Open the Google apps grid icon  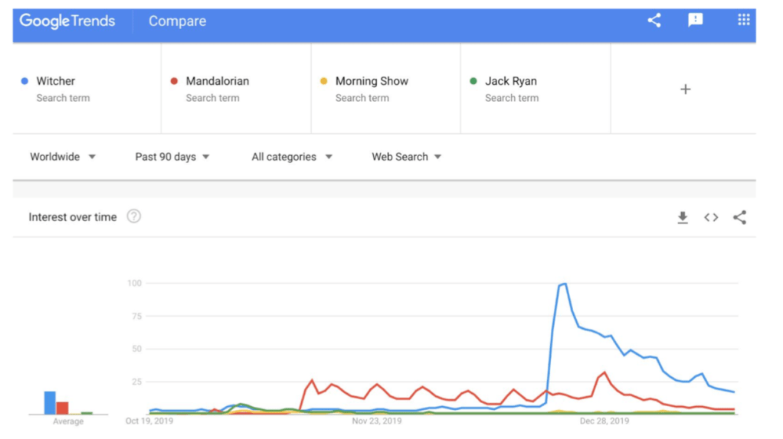pyautogui.click(x=743, y=21)
